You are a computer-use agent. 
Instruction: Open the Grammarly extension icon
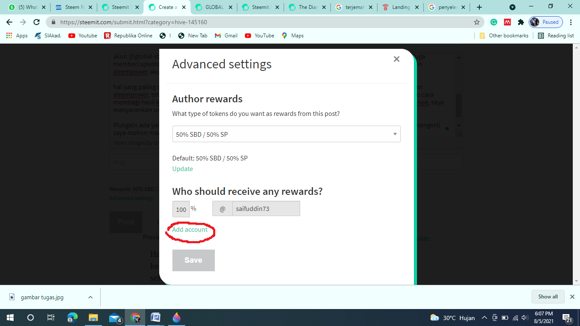[493, 22]
